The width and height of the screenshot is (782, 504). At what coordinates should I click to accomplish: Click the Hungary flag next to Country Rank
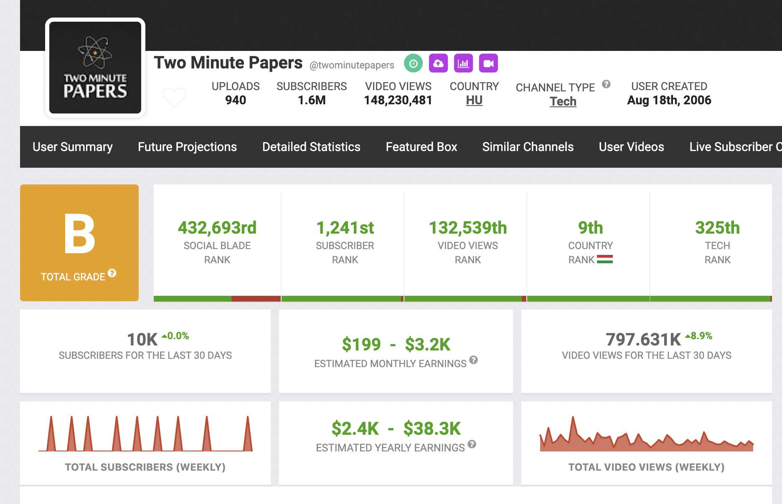click(605, 259)
